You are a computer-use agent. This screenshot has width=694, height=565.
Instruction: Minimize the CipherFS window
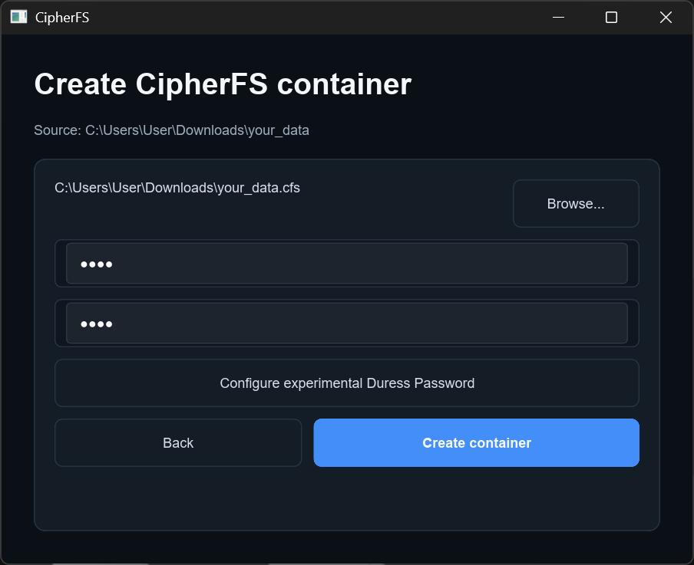click(559, 17)
